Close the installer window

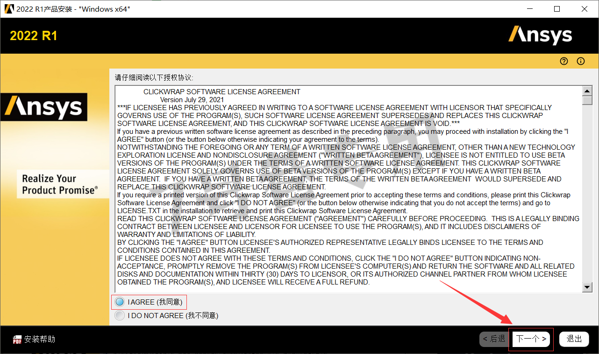pyautogui.click(x=585, y=9)
